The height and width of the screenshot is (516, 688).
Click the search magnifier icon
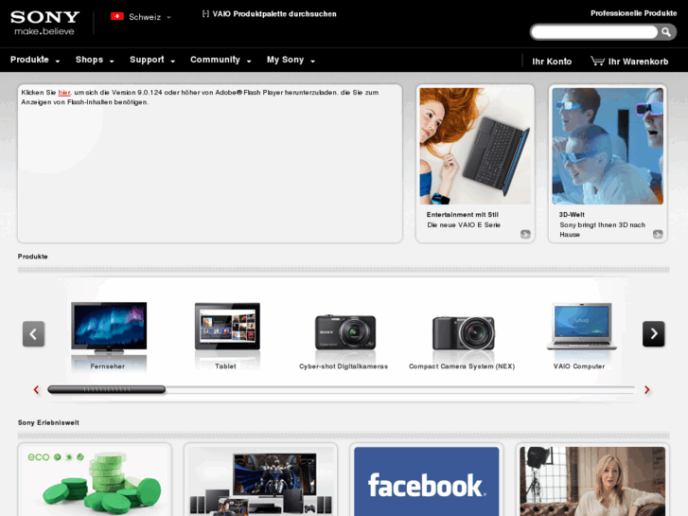coord(666,32)
